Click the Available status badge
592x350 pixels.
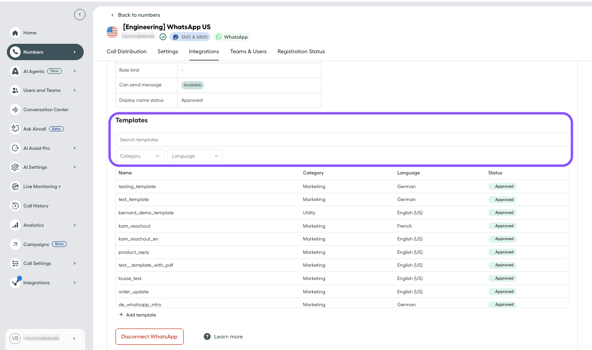(x=192, y=85)
